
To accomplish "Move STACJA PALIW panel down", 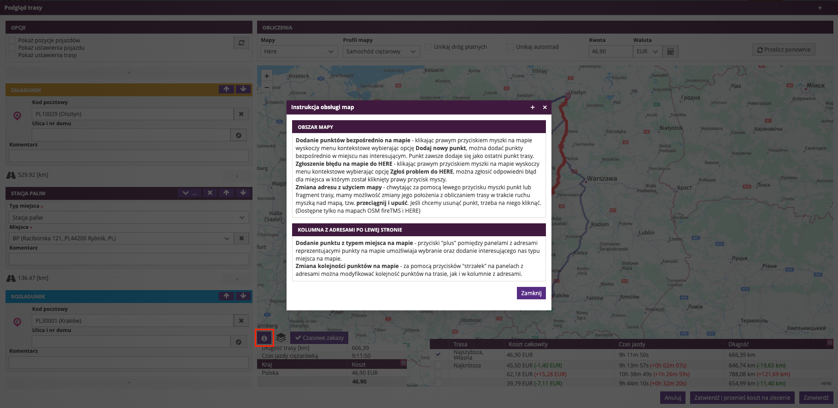I will (243, 193).
